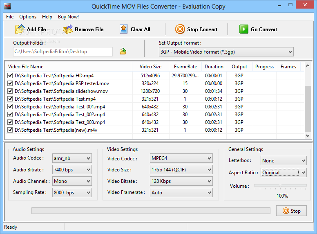
Task: Select the 1280x720 video size cell
Action: [150, 91]
